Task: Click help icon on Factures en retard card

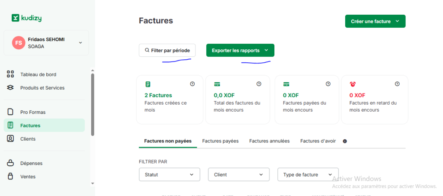Action: (x=397, y=84)
